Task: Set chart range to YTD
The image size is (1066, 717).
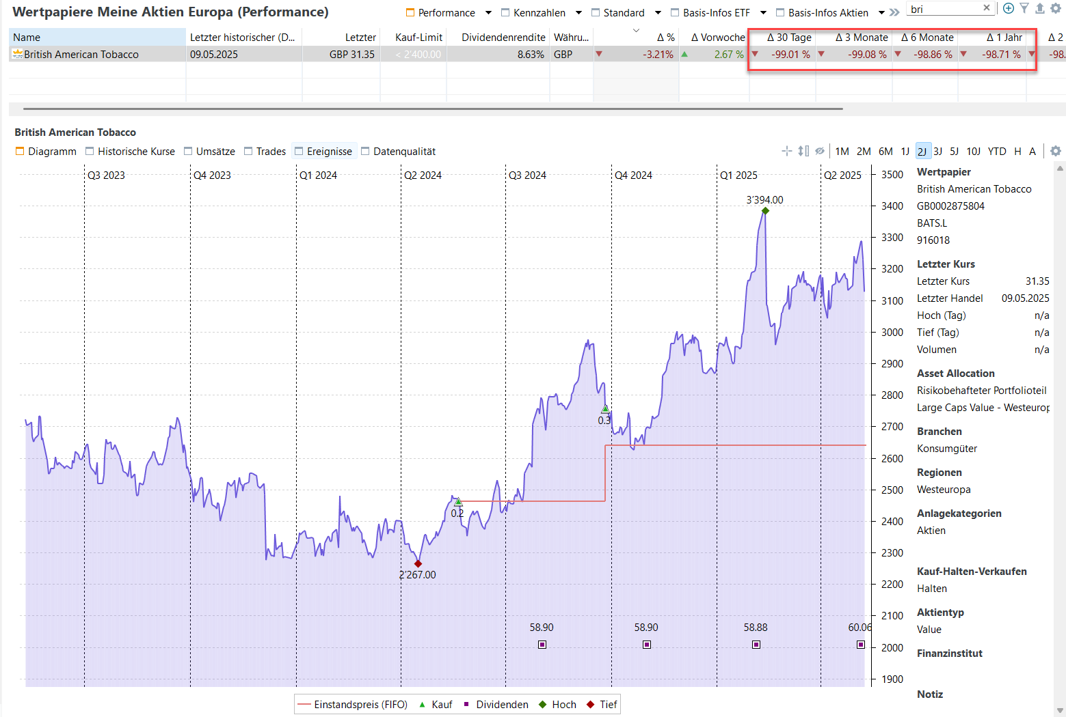Action: [998, 152]
